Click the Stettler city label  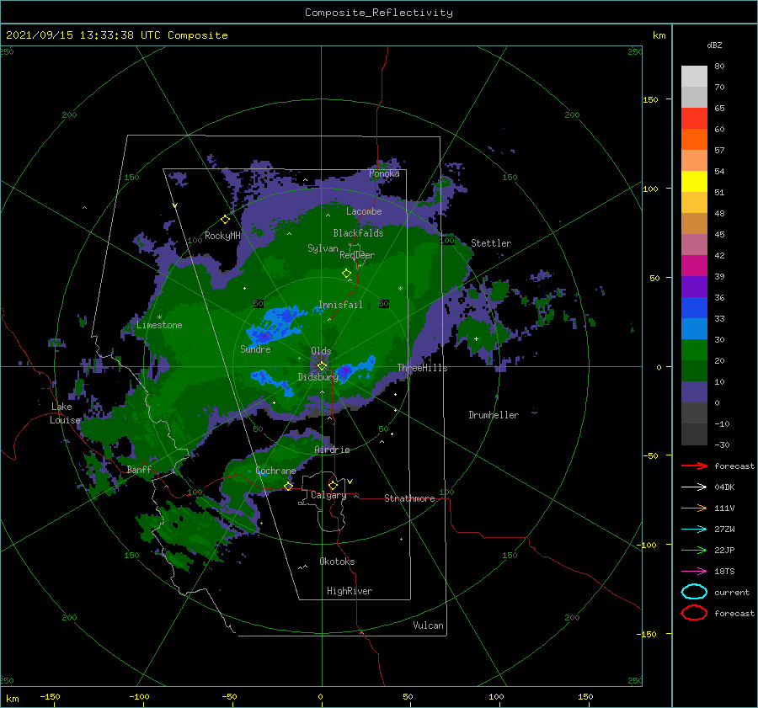pyautogui.click(x=491, y=243)
